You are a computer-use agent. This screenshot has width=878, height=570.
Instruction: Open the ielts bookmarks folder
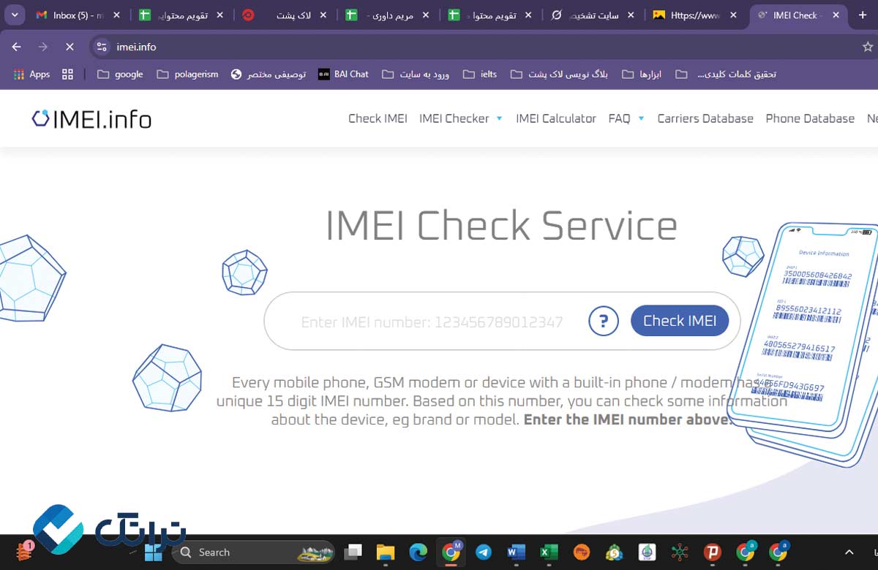480,74
